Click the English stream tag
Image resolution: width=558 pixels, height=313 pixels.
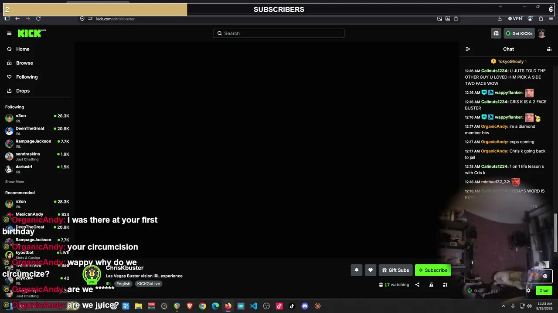point(123,284)
